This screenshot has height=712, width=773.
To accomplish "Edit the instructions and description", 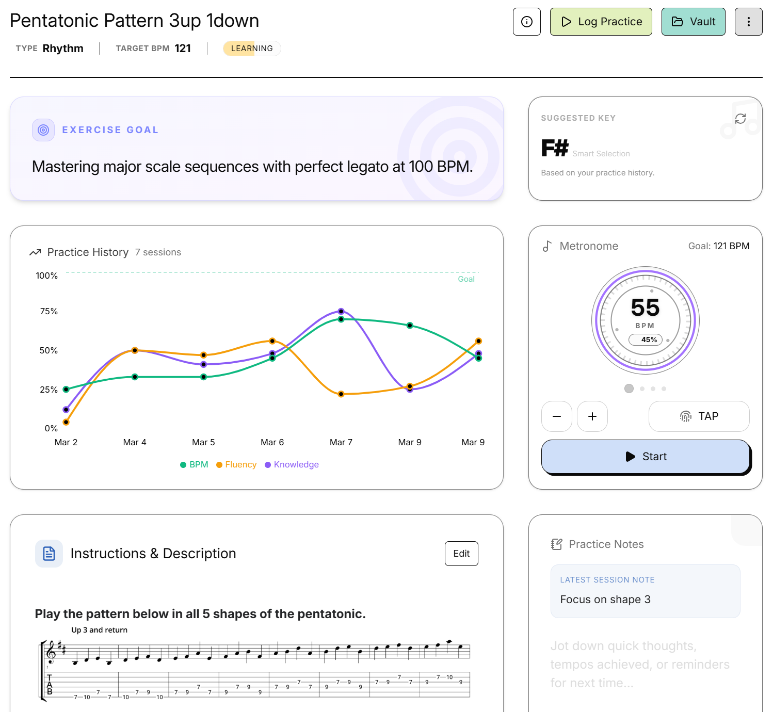I will pyautogui.click(x=461, y=554).
